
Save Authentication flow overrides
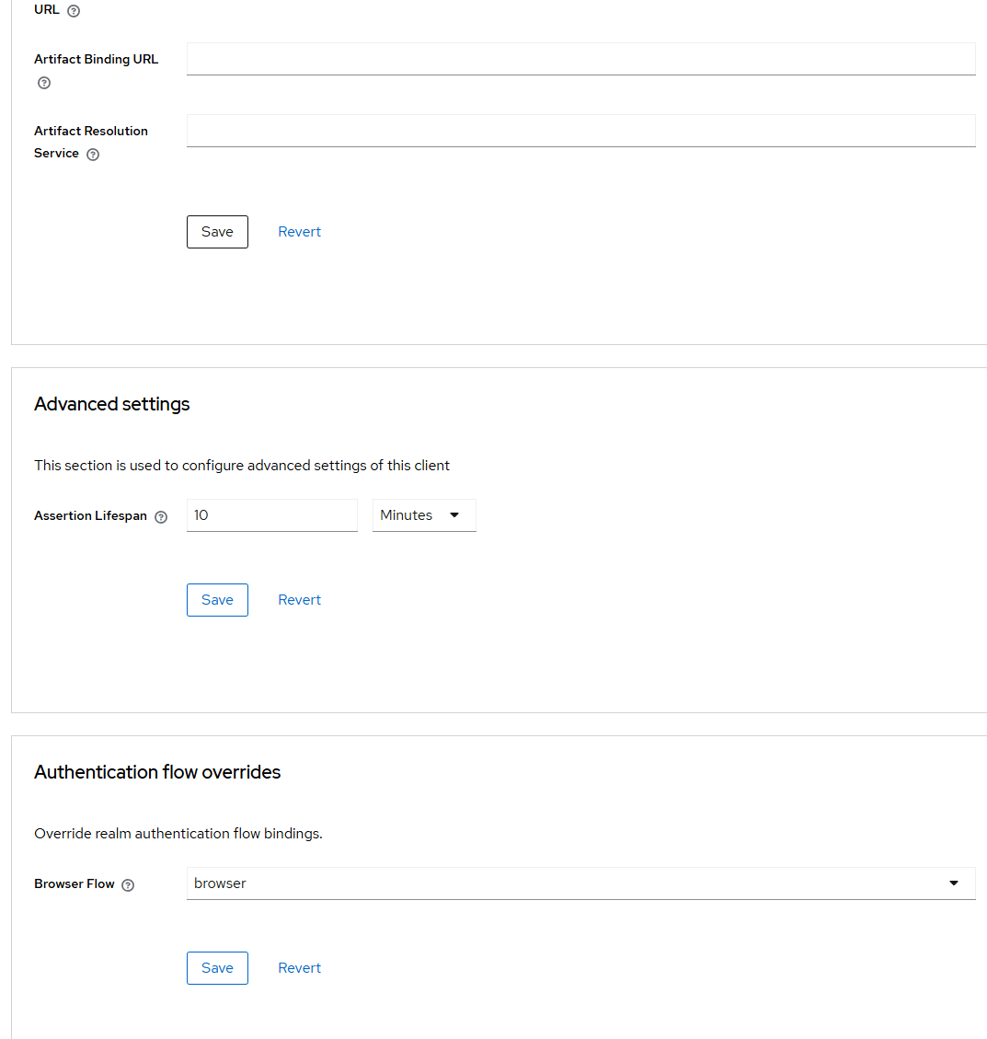tap(217, 968)
